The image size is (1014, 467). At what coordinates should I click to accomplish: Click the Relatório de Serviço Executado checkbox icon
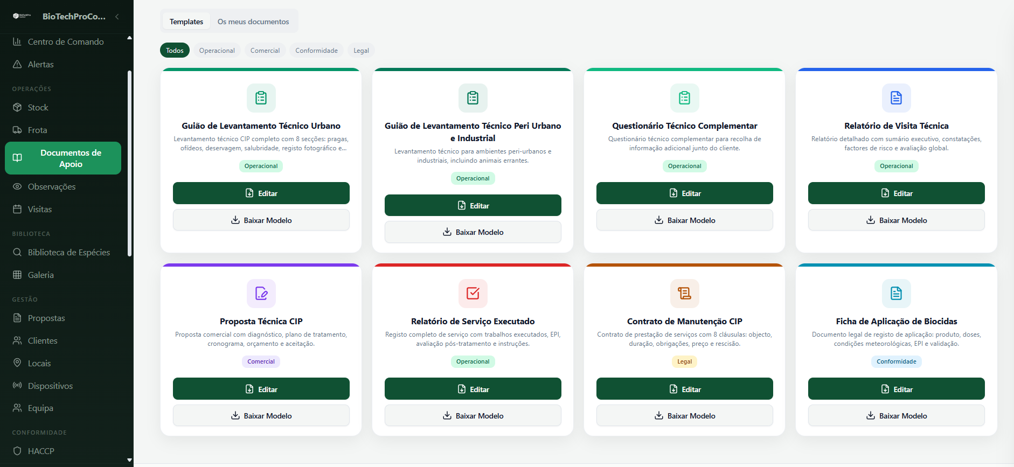(473, 293)
